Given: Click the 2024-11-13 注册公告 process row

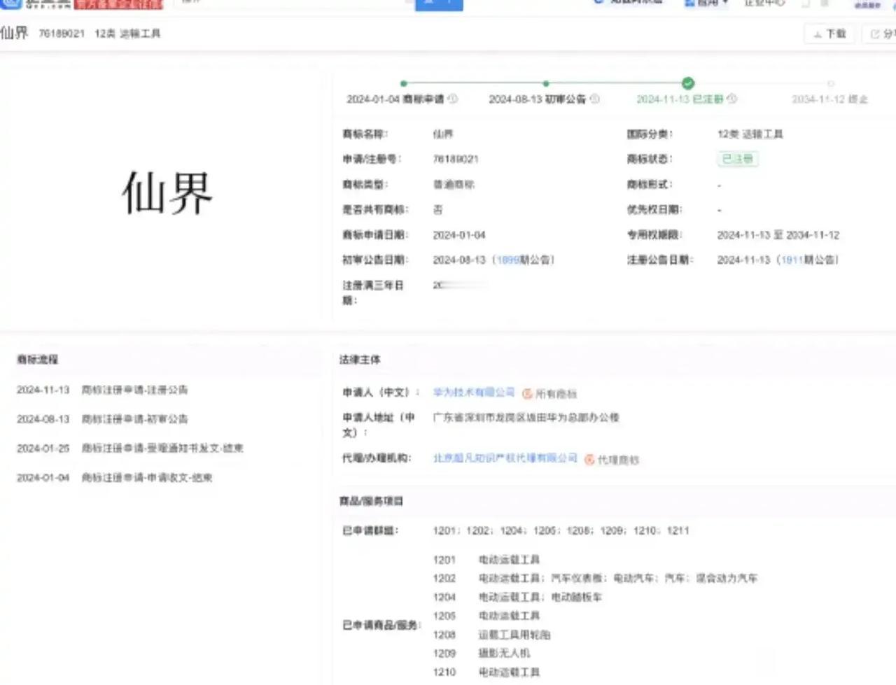Looking at the screenshot, I should click(x=102, y=390).
